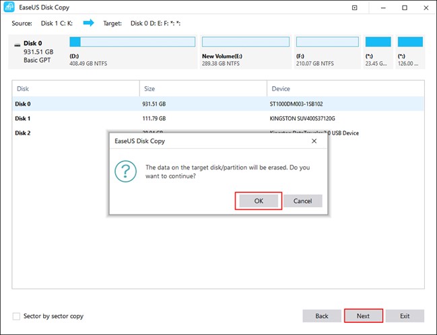Confirm erase by clicking OK
Image resolution: width=437 pixels, height=335 pixels.
pyautogui.click(x=259, y=200)
